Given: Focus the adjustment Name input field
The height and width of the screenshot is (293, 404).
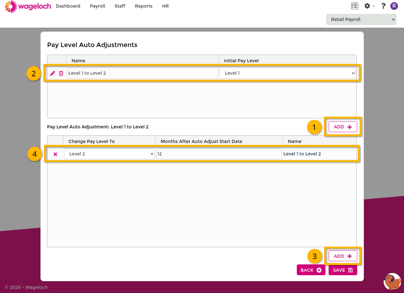Looking at the screenshot, I should point(143,73).
